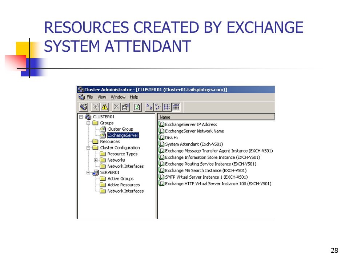Click the SERVER01 server icon

point(96,172)
